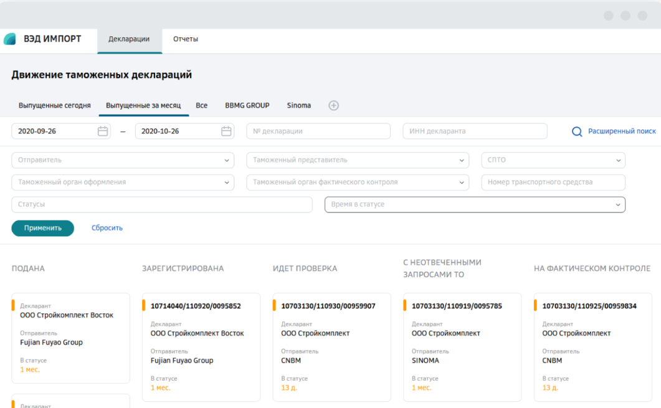Screen dimensions: 661x408
Task: Click С НЕОТВЕЧЕННЫМИ ЗАПРОСАМИ ТО header
Action: tap(442, 268)
